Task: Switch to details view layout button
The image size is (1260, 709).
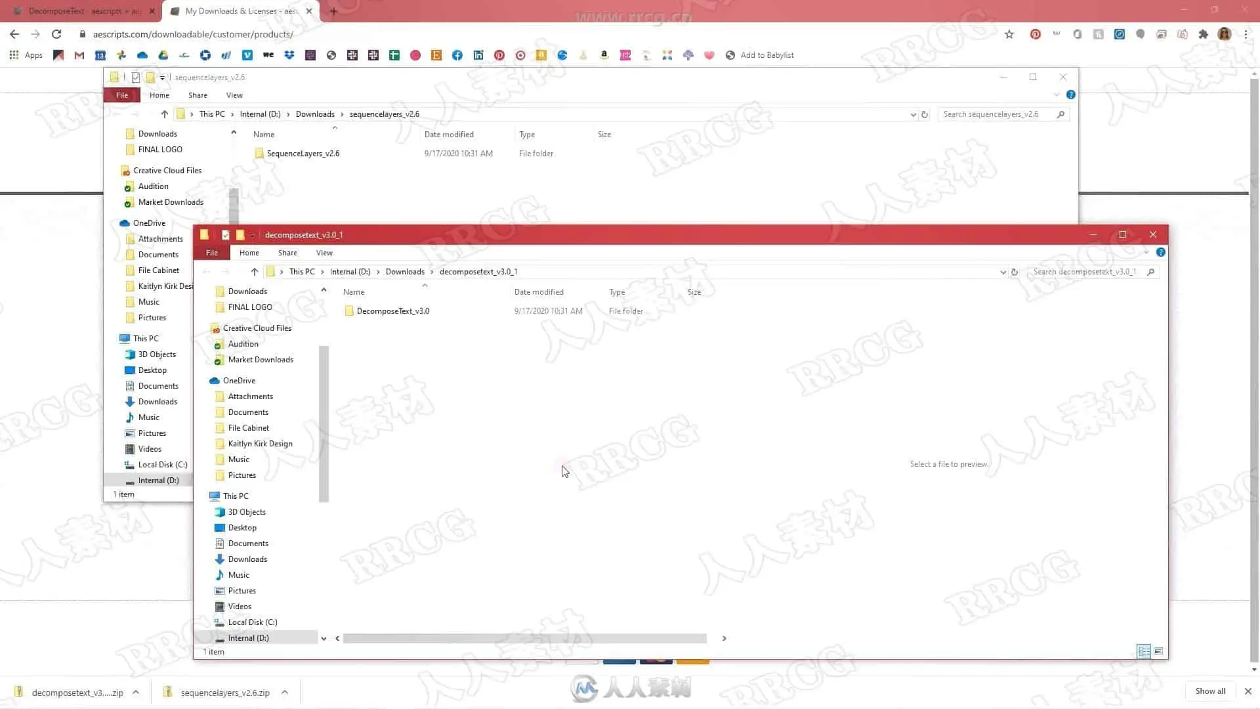Action: [x=1144, y=651]
